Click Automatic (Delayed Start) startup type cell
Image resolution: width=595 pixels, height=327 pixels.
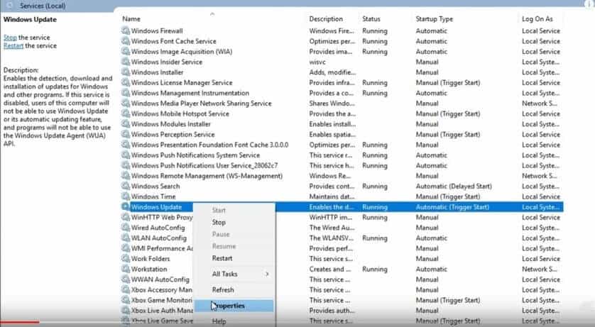(x=454, y=186)
